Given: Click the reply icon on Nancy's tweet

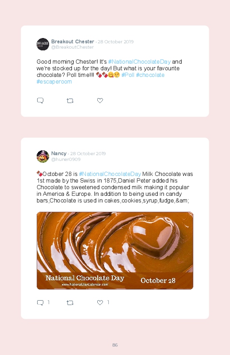Looking at the screenshot, I should click(x=40, y=303).
